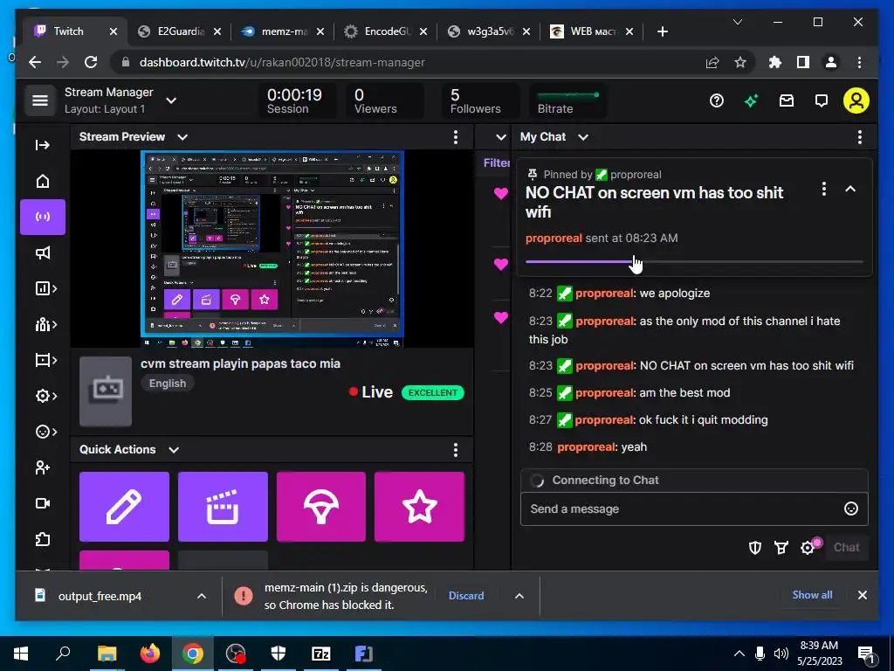Collapse the pinned chat message
Screen dimensions: 894x671
point(850,189)
